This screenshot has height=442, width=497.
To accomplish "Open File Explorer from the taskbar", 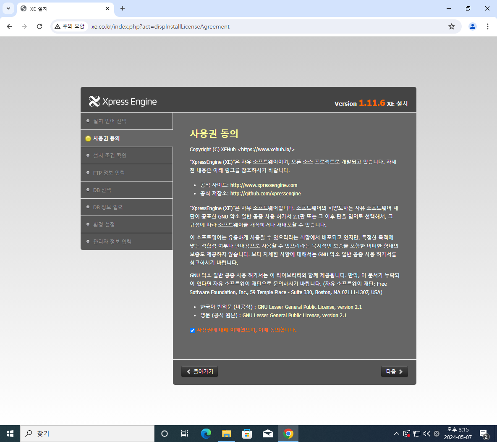I will pyautogui.click(x=226, y=434).
